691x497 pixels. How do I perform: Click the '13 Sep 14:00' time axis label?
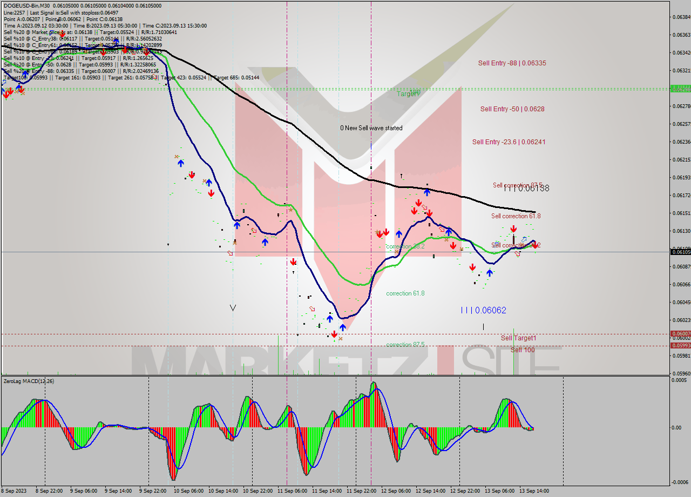[534, 491]
